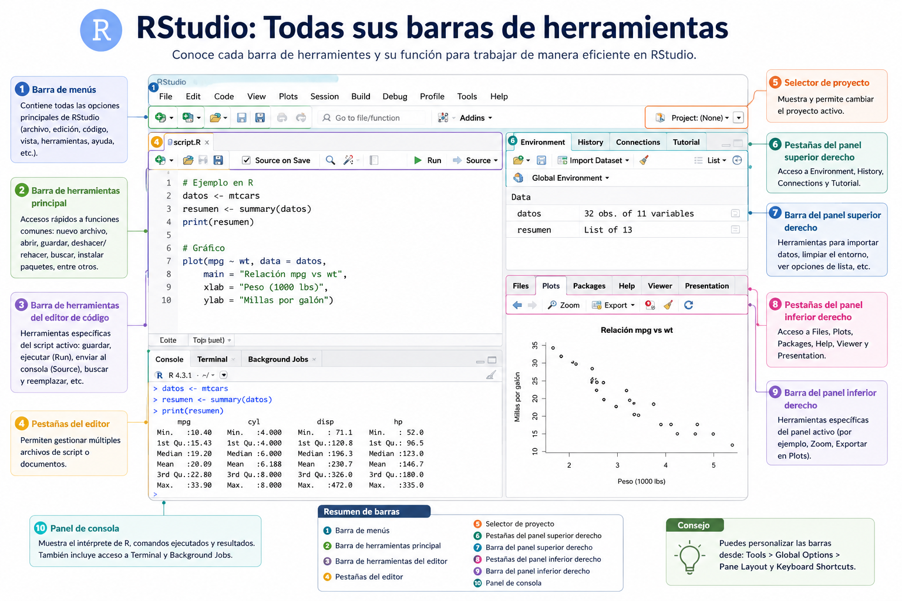Expand the Open File dropdown arrow in the main toolbar
This screenshot has height=601, width=902.
point(225,118)
